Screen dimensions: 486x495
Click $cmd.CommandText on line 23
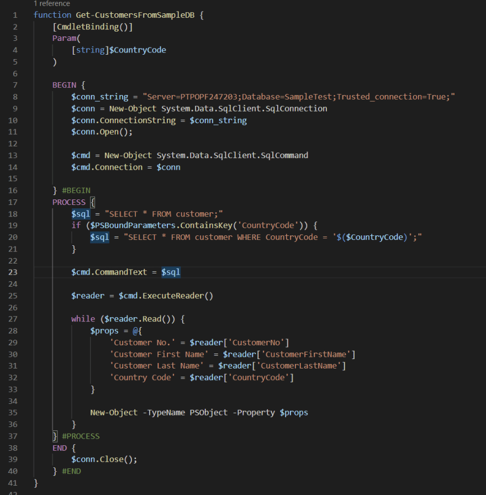click(x=109, y=272)
